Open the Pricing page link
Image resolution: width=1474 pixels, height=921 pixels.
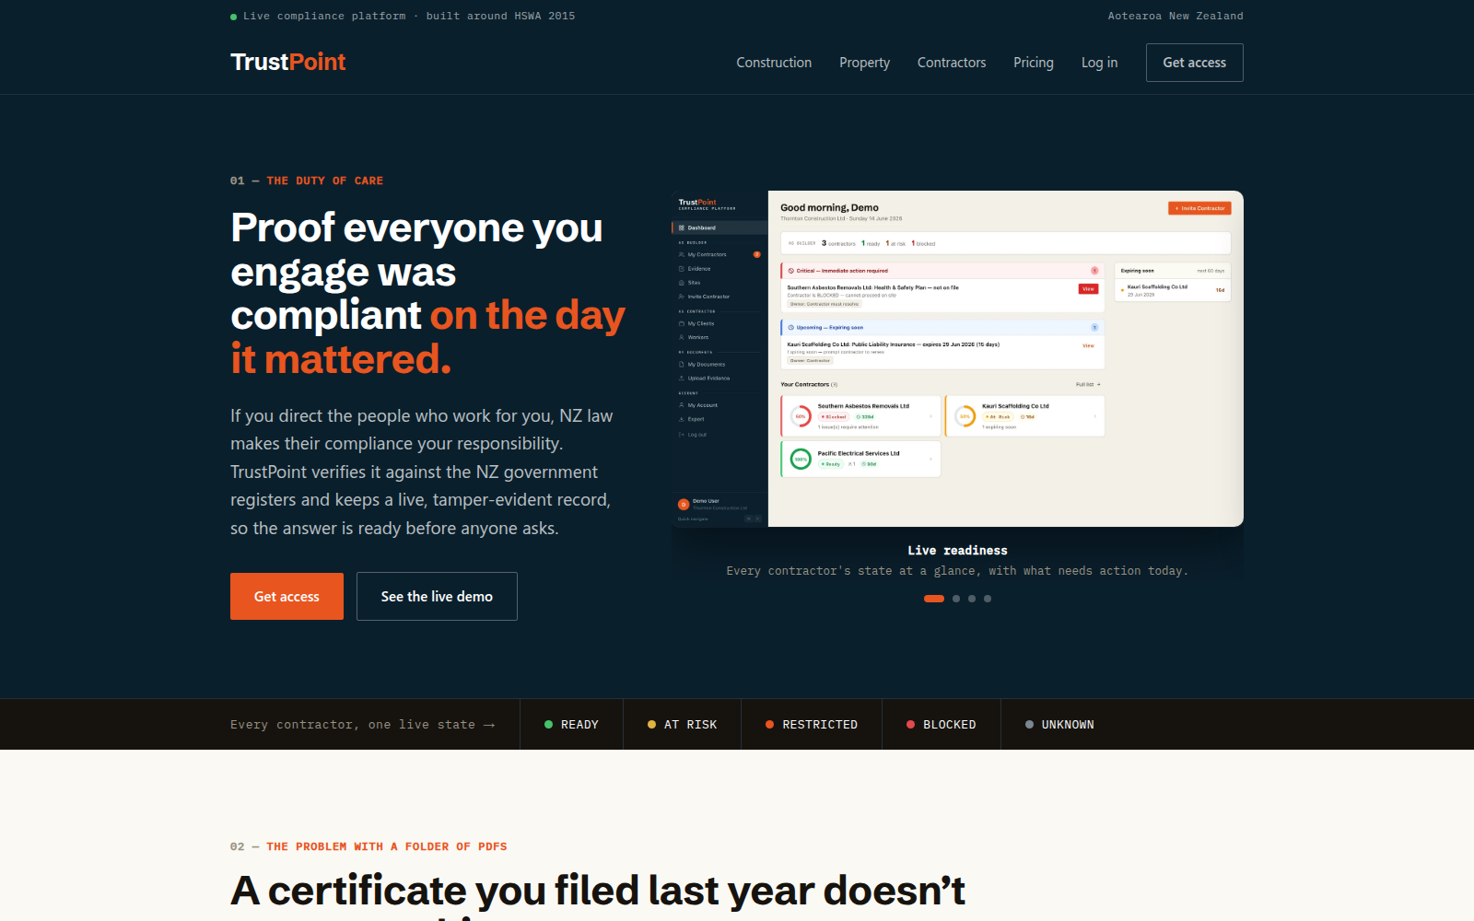click(1034, 63)
